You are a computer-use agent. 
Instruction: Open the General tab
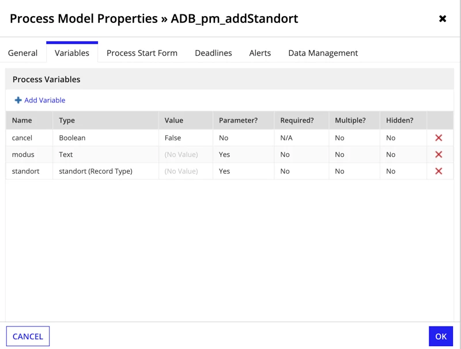coord(22,53)
